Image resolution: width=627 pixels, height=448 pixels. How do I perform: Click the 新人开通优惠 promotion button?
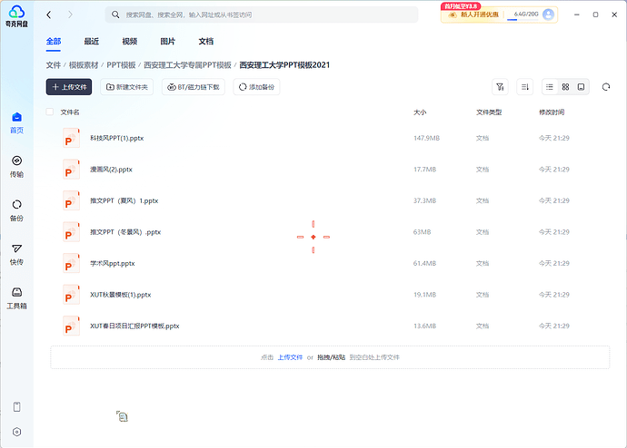pyautogui.click(x=473, y=15)
